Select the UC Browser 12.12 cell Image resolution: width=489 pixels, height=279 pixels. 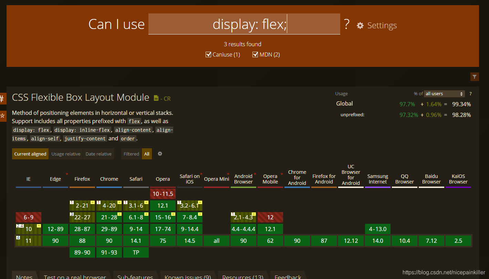pyautogui.click(x=351, y=241)
